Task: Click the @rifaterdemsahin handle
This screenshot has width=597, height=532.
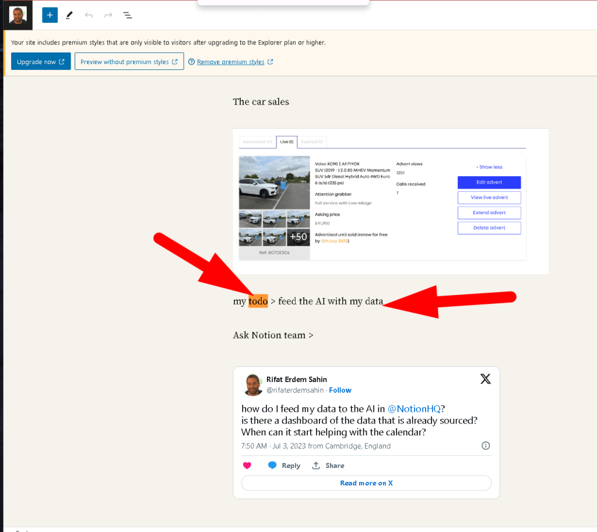Action: 295,390
